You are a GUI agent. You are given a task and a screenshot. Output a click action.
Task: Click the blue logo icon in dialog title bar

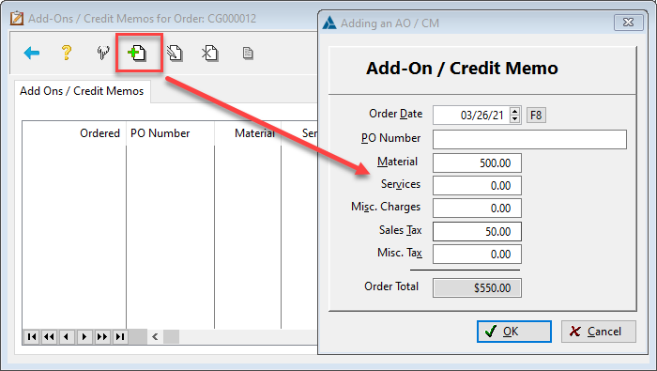pos(329,23)
